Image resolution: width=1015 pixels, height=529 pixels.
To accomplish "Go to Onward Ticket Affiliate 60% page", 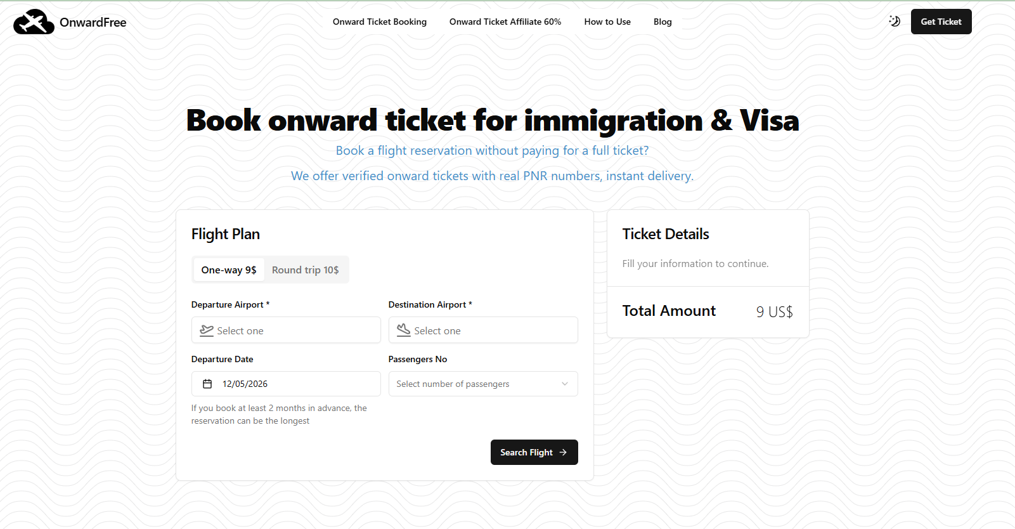I will pyautogui.click(x=505, y=22).
